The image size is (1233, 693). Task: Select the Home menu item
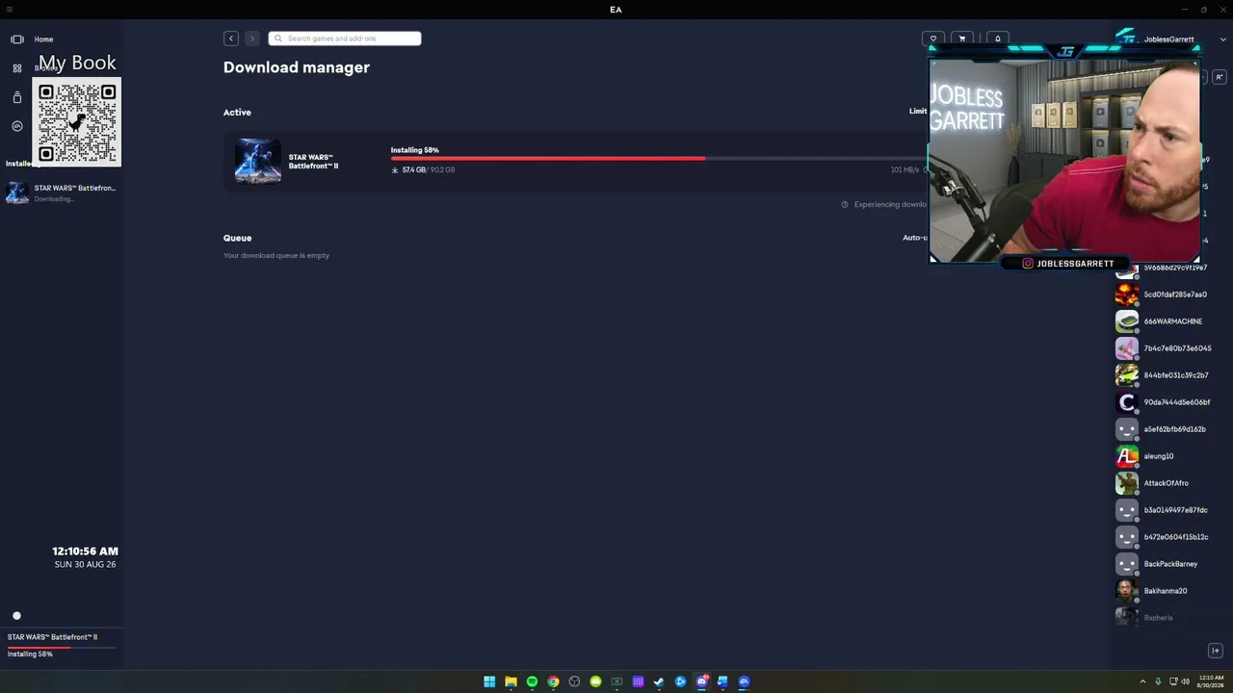pos(43,39)
